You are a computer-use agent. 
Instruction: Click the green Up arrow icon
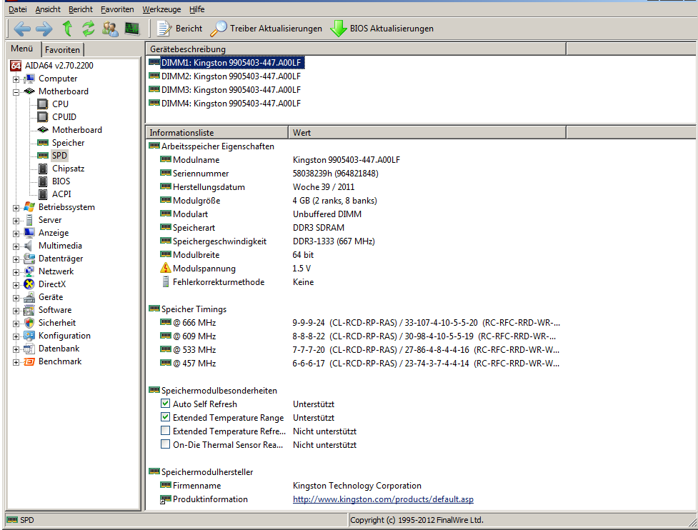67,29
